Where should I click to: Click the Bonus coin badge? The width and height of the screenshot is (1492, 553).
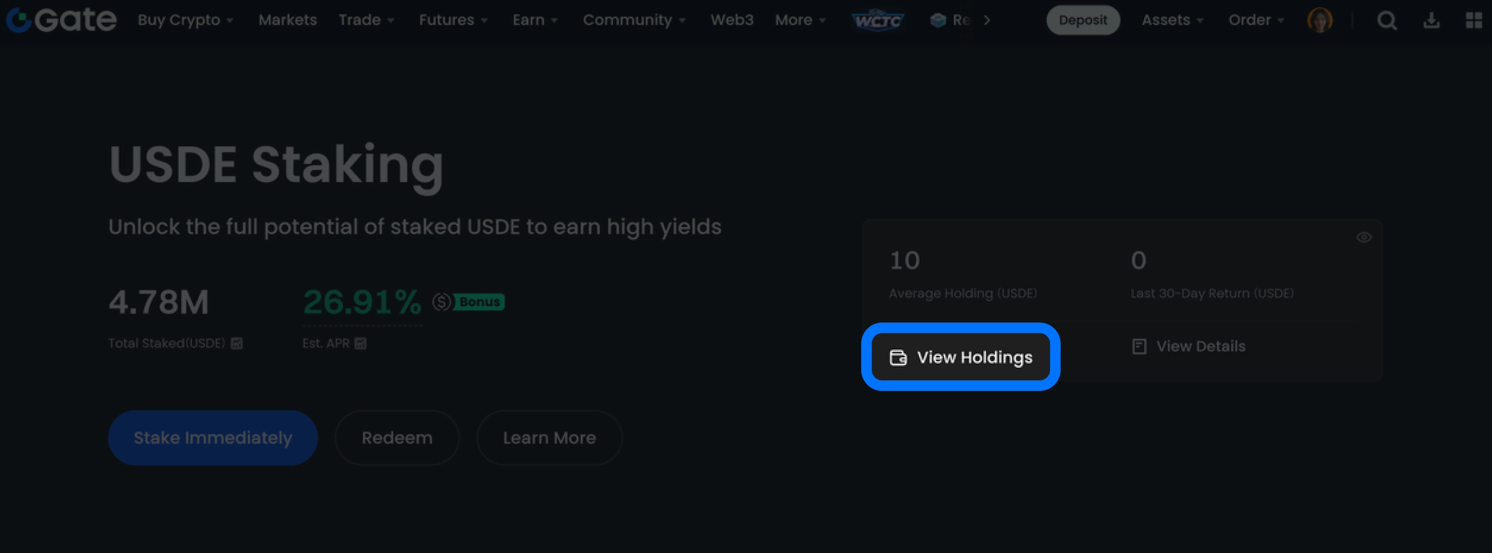(x=469, y=301)
